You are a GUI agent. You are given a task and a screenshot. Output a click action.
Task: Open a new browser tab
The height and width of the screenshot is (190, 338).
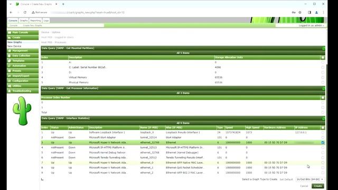point(63,4)
